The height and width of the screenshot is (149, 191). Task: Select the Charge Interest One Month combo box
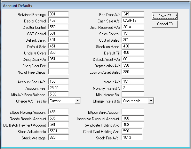(x=138, y=101)
